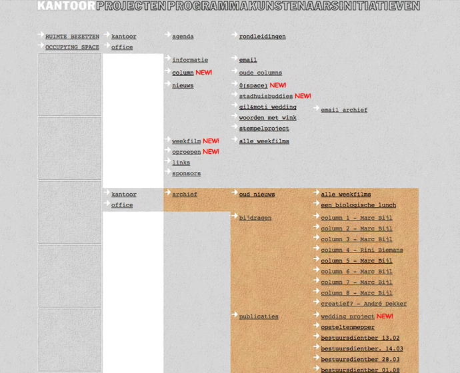Image resolution: width=460 pixels, height=373 pixels.
Task: Go to the oude columns page
Action: 260,73
